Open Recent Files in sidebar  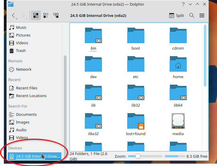[26, 88]
